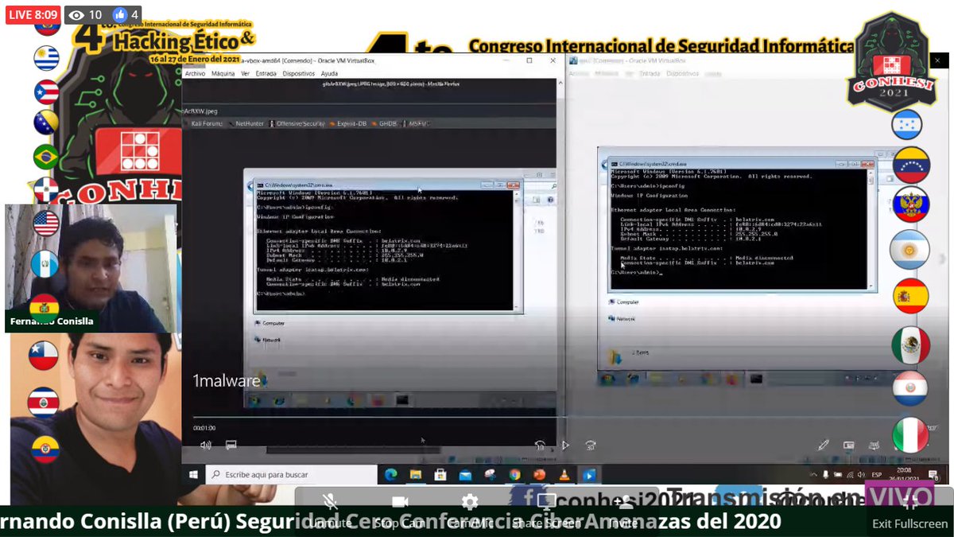The width and height of the screenshot is (954, 537).
Task: Click Stop Cam in the overlay bar
Action: [399, 512]
